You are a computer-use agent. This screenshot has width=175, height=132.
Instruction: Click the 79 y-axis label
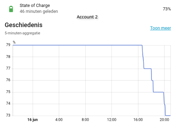(x=8, y=45)
